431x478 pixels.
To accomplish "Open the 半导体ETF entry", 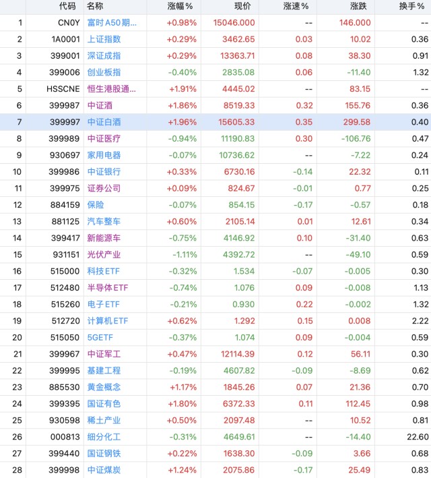I will [108, 288].
